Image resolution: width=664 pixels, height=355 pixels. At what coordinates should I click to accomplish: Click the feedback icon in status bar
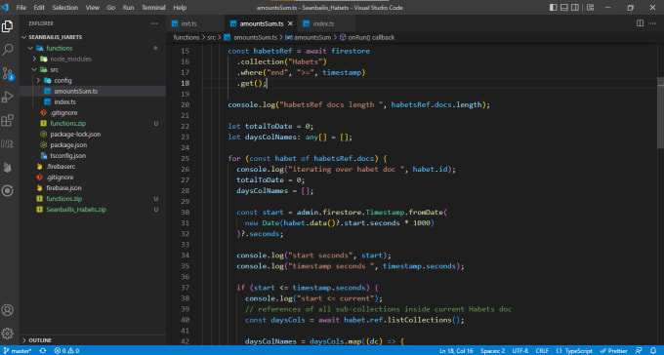(639, 351)
